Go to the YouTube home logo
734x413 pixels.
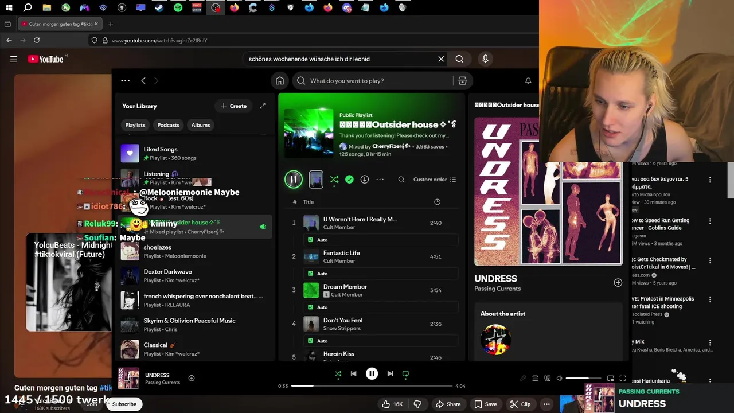[x=45, y=59]
